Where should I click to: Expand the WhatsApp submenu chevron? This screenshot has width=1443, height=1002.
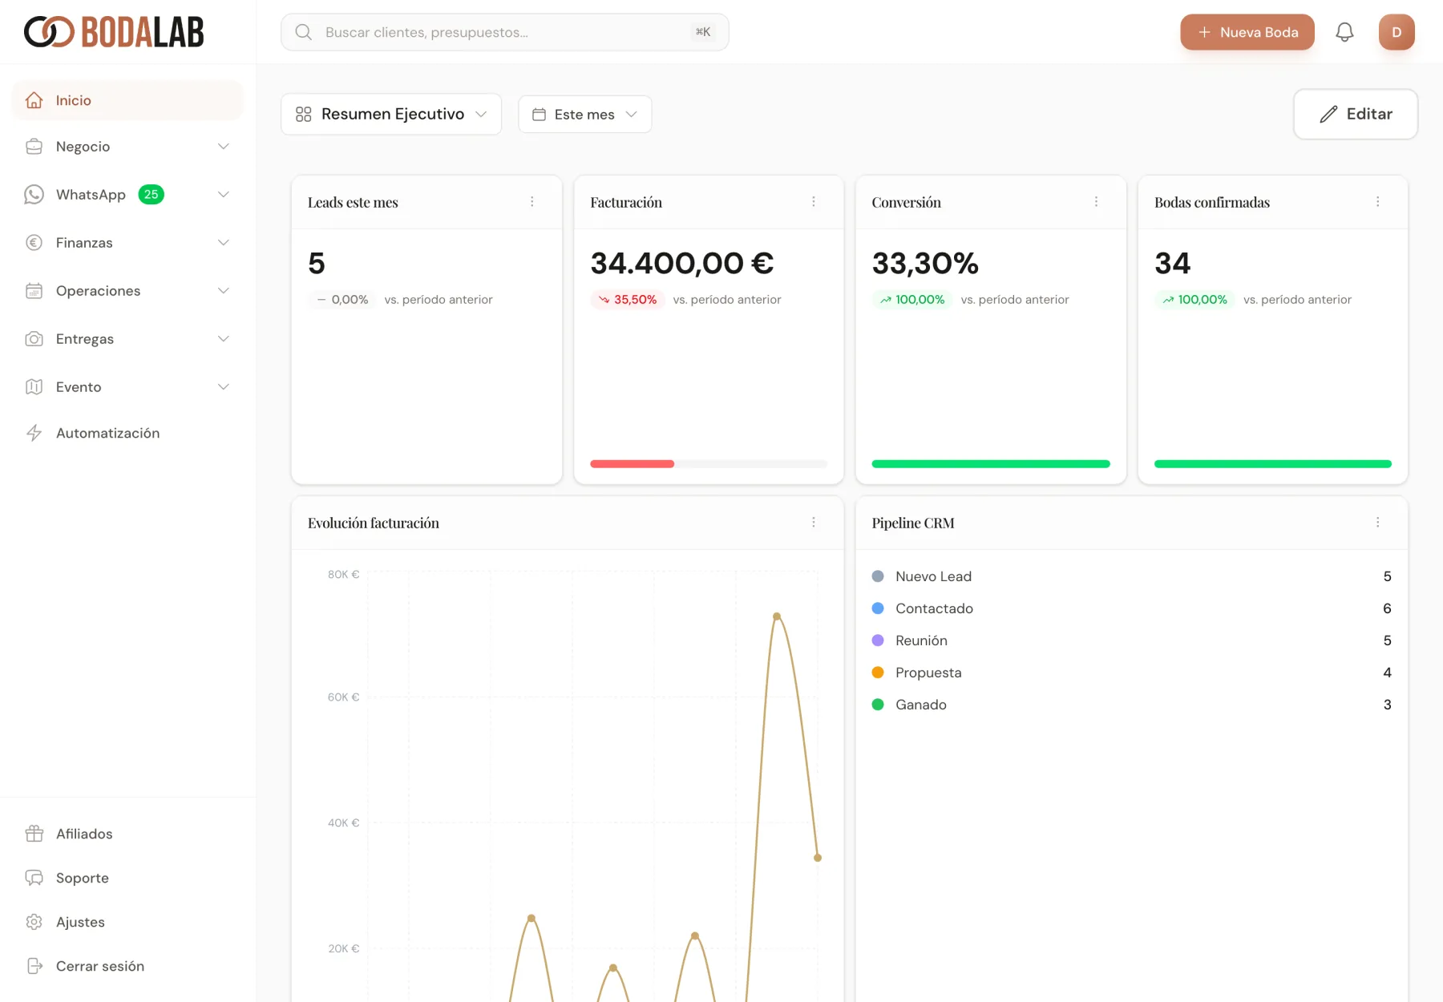[224, 195]
